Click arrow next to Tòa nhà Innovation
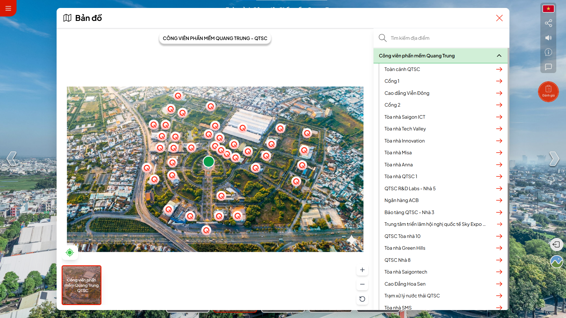 coord(499,141)
